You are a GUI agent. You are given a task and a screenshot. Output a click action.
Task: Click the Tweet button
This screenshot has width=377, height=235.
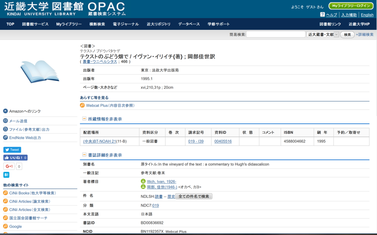[12, 150]
